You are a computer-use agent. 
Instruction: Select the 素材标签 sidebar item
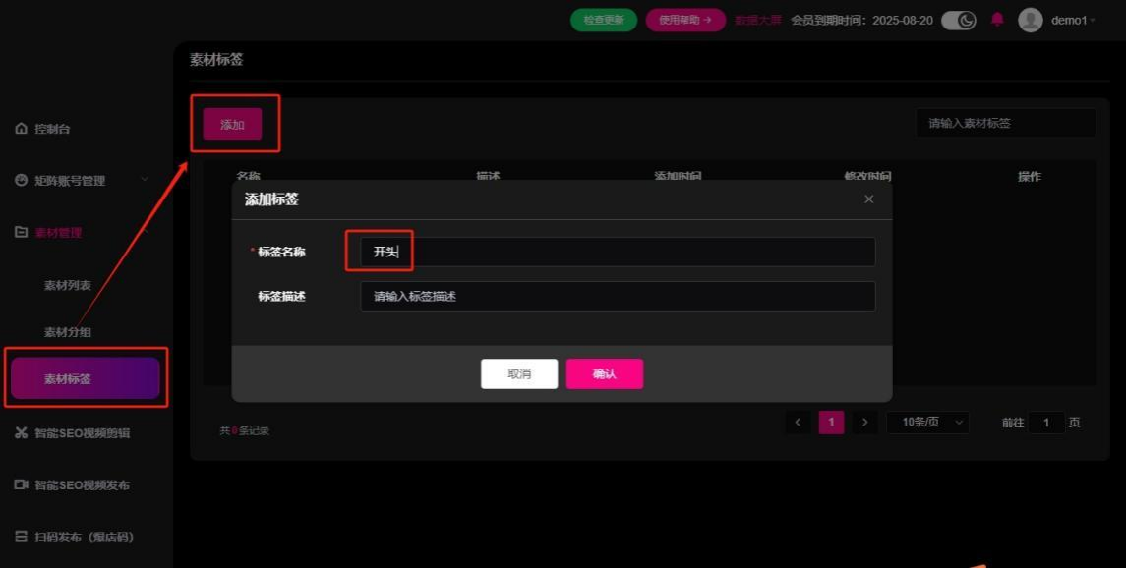click(85, 378)
